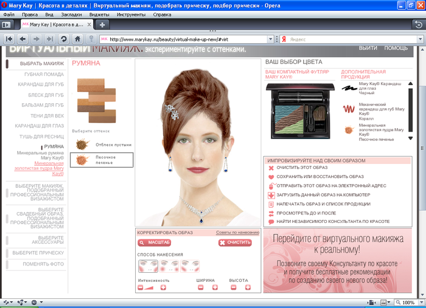Expand ПОМЕНЯТЬ ФОТО section

click(x=36, y=264)
